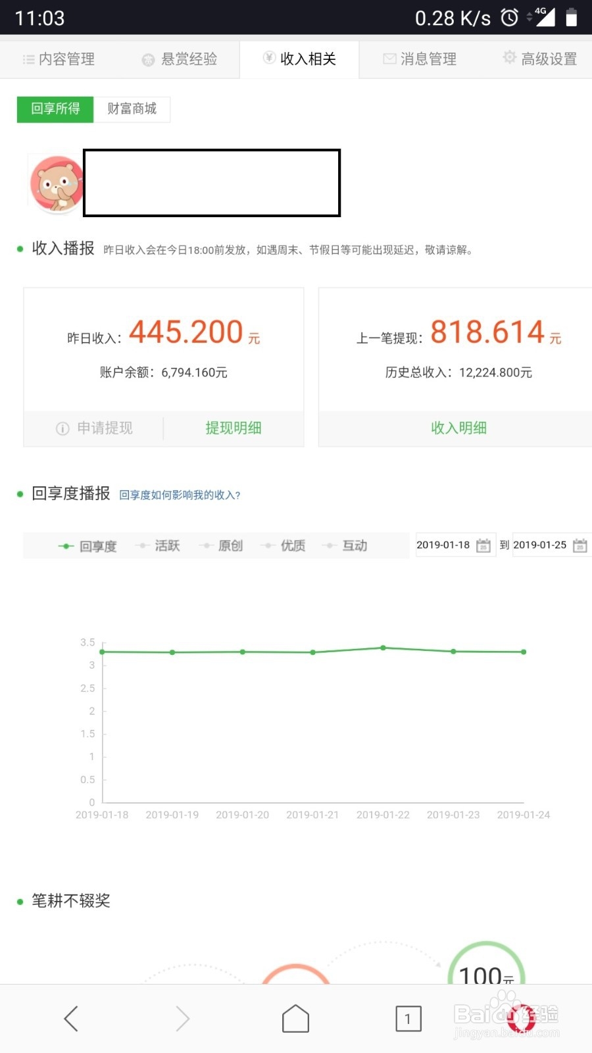Tap the list icon on 内容管理
The width and height of the screenshot is (592, 1053).
point(28,60)
